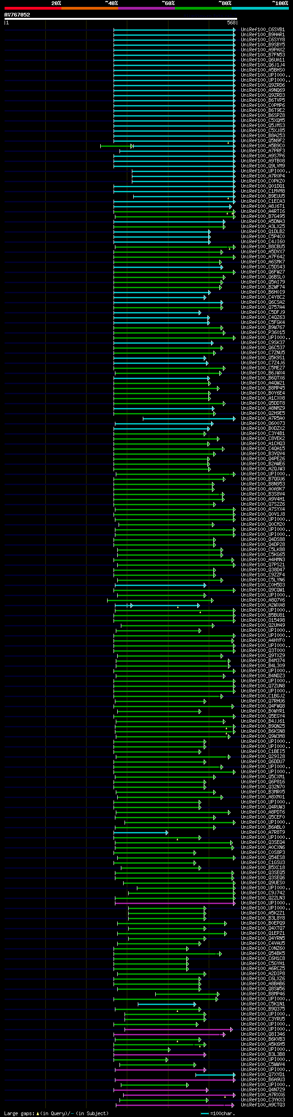This screenshot has width=293, height=1117.
Task: Select the UniRef100_B0EPQ9 label
Action: click(263, 923)
